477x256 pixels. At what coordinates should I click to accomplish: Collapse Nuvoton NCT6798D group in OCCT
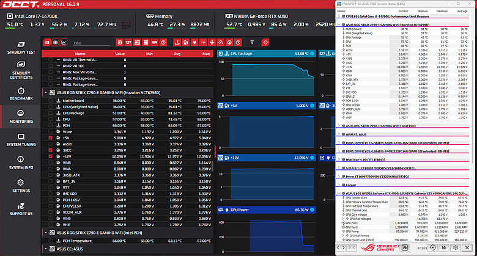(46, 93)
